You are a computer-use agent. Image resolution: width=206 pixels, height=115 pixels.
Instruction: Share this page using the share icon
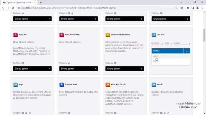(x=177, y=8)
